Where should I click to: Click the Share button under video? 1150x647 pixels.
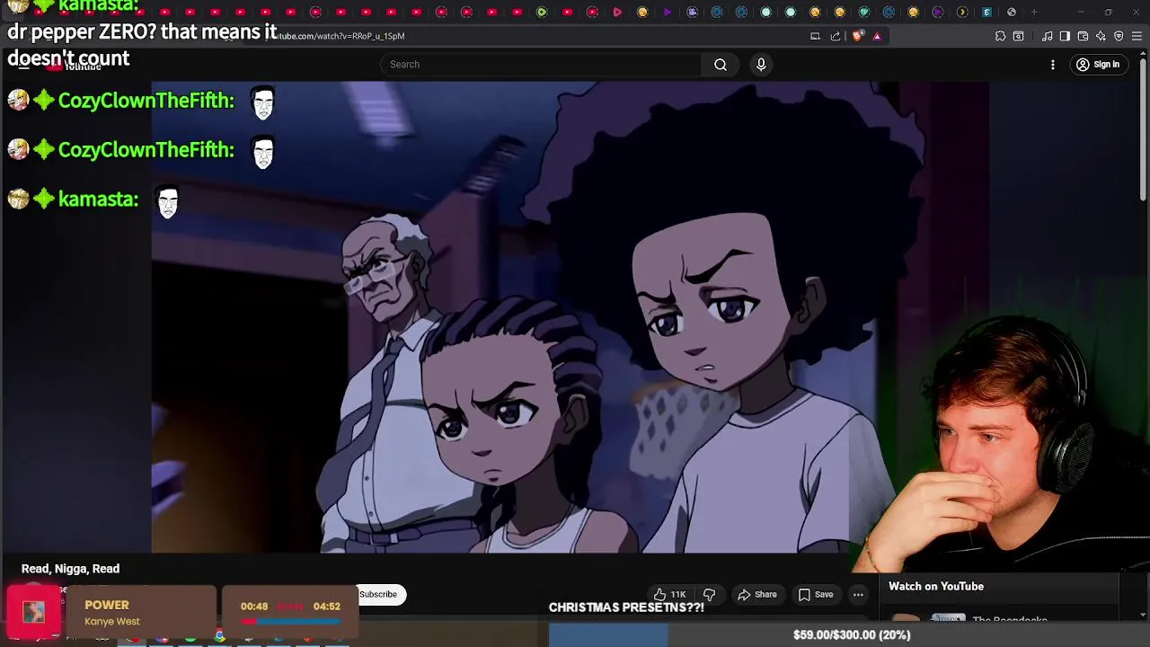point(756,594)
